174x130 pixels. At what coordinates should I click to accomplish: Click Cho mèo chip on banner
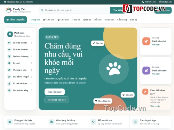128,95
